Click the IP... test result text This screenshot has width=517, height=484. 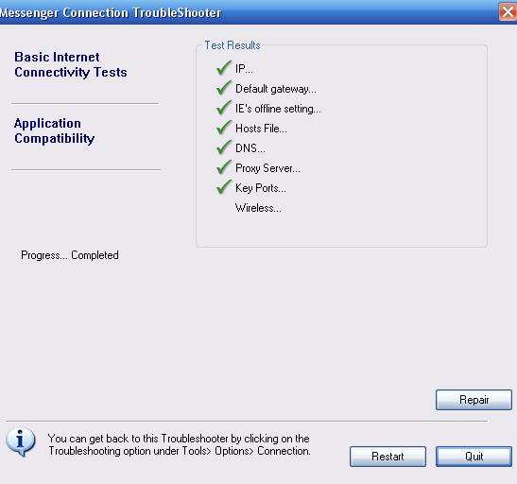click(244, 69)
